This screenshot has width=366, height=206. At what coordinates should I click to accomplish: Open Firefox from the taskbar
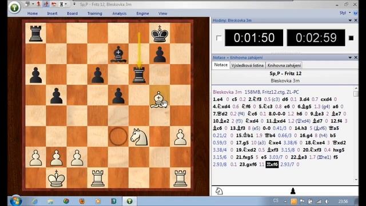pyautogui.click(x=82, y=201)
